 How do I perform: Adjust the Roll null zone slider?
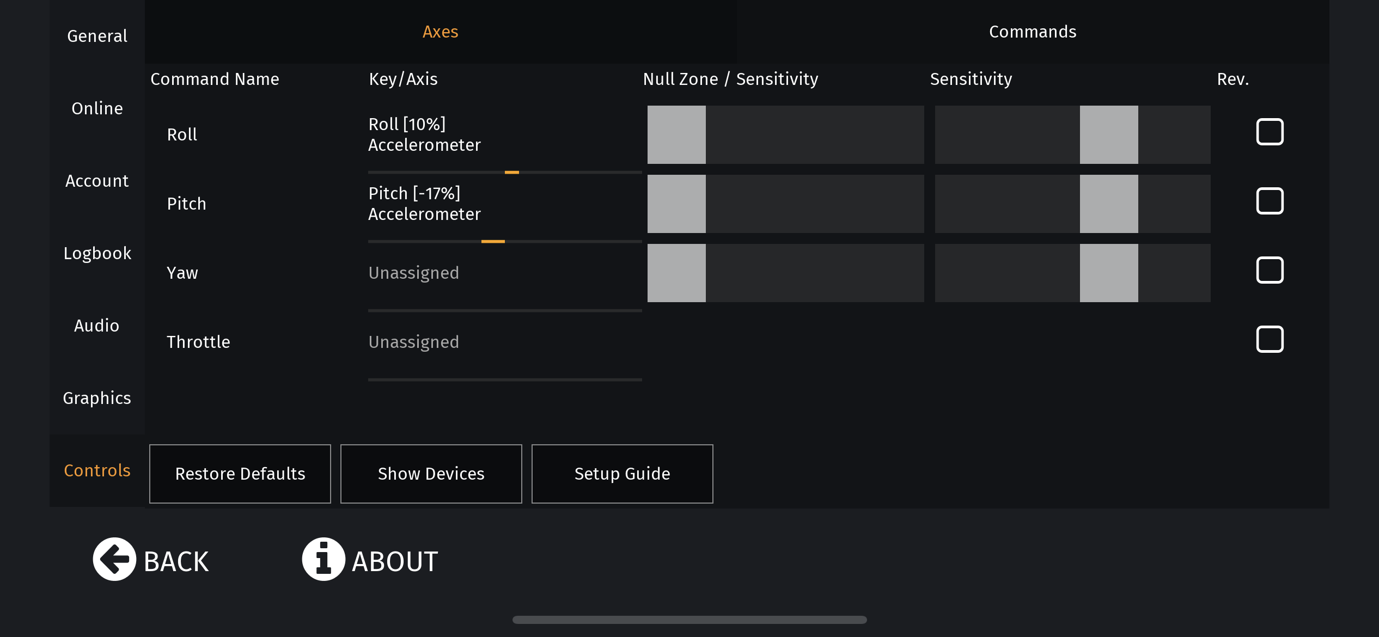676,135
